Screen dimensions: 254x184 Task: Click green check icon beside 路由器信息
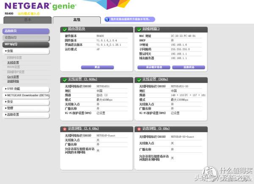tap(65, 30)
